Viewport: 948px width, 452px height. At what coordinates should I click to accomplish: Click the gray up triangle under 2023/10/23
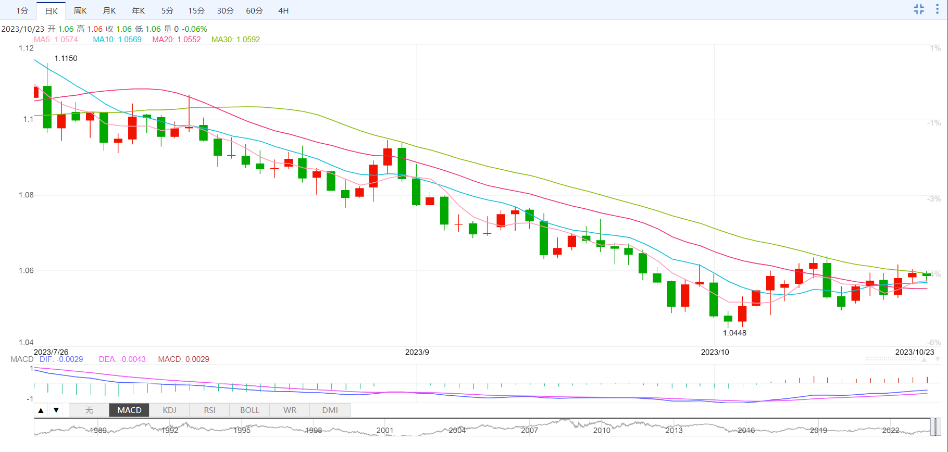point(924,359)
